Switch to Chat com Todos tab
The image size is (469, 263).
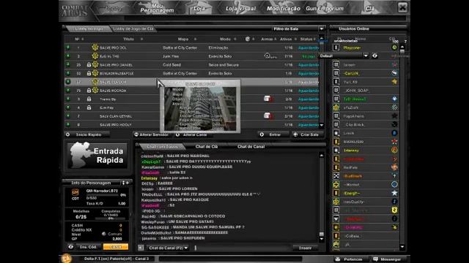[x=162, y=146]
